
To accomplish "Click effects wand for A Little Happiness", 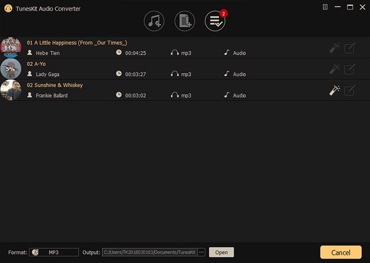I will [335, 48].
